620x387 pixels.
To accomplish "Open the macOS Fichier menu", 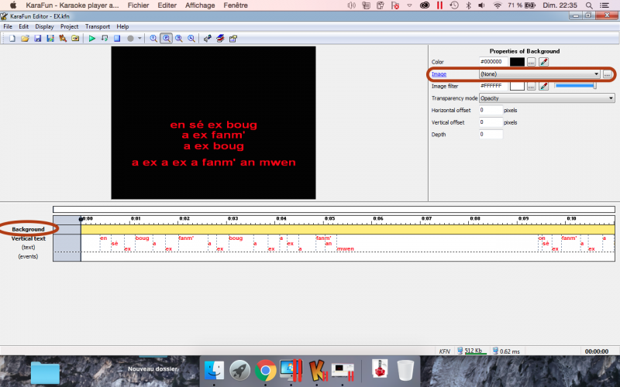I will click(x=139, y=5).
